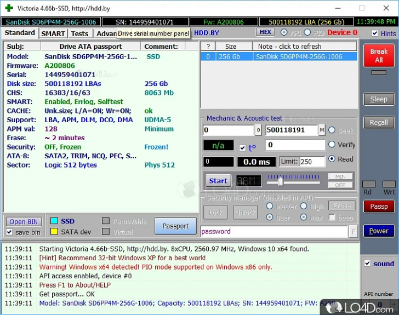Click the 'Get passport... OK' log line

tap(67, 294)
